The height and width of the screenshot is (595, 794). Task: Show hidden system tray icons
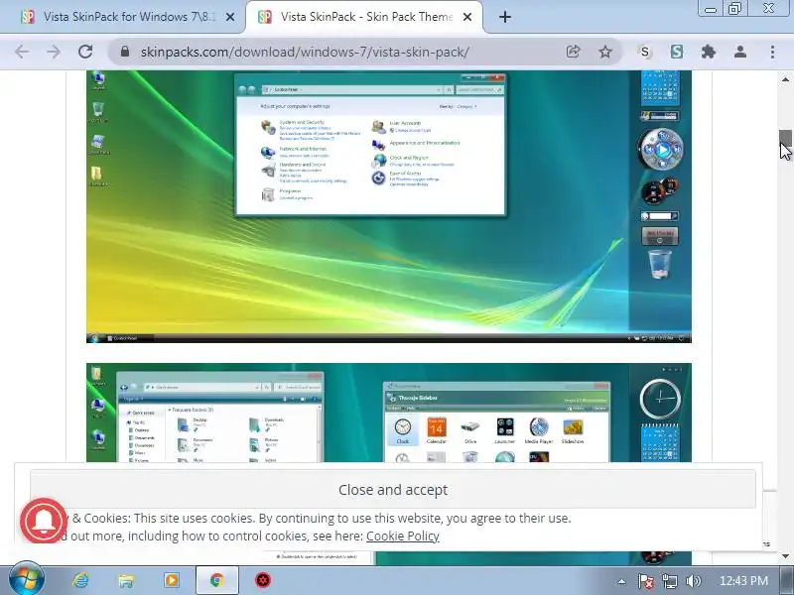622,581
